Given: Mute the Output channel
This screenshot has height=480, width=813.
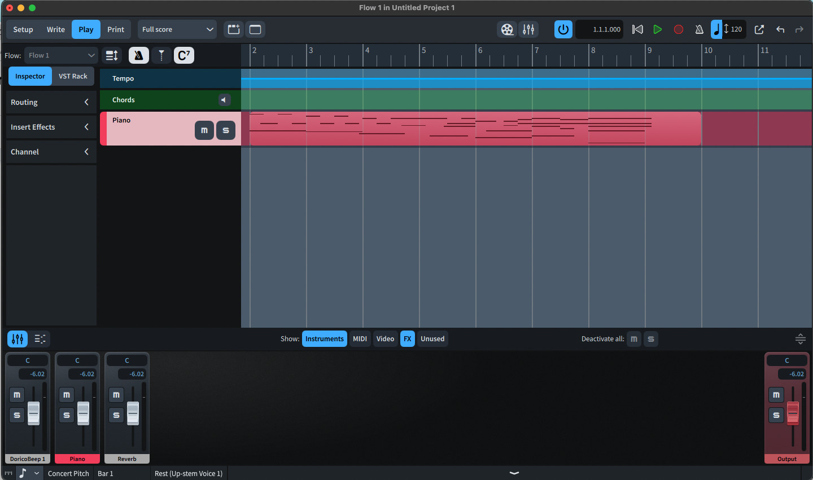Looking at the screenshot, I should click(x=776, y=395).
